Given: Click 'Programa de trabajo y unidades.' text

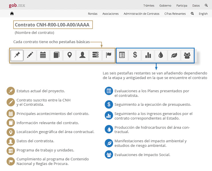Looking at the screenshot, I should coord(45,150).
